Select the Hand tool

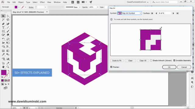tap(3, 67)
